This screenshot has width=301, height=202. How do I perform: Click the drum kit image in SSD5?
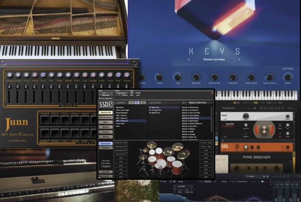(163, 160)
